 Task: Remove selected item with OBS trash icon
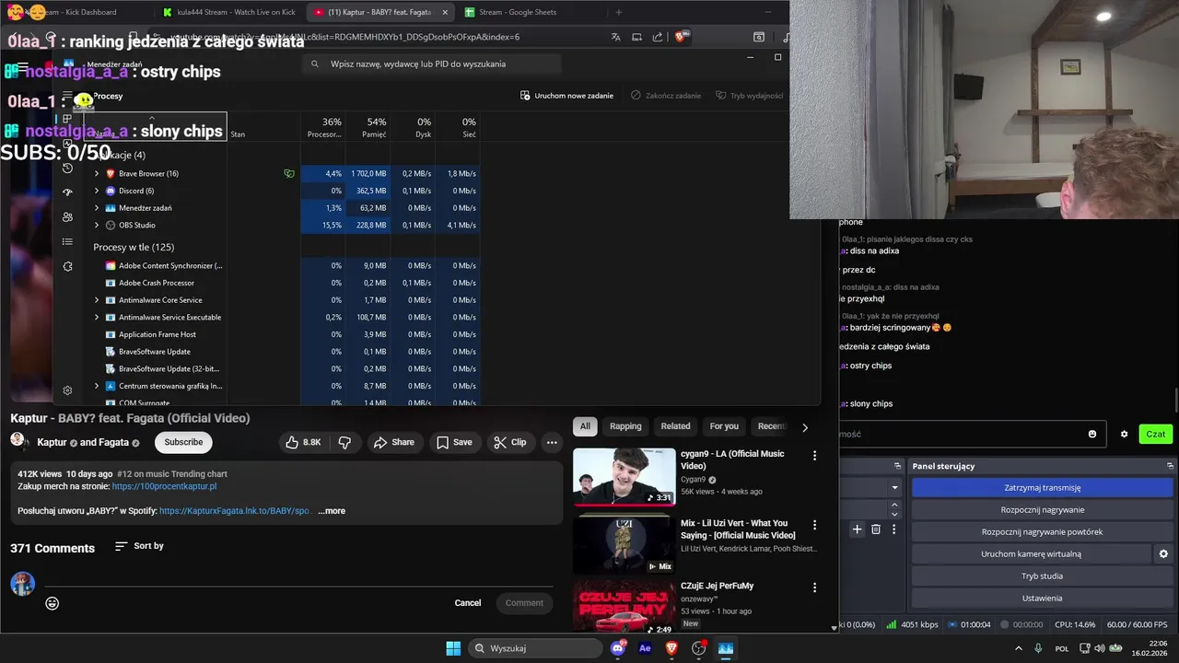(876, 529)
